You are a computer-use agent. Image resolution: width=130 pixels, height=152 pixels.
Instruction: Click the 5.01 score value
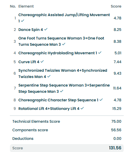pos(118,53)
